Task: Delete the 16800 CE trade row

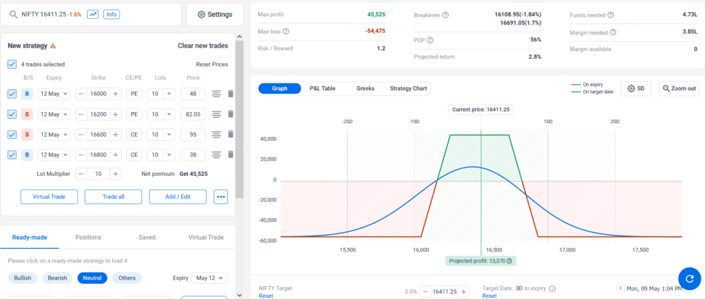Action: pyautogui.click(x=231, y=155)
